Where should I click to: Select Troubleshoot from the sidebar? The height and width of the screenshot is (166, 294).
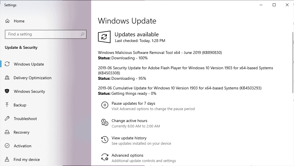25,119
